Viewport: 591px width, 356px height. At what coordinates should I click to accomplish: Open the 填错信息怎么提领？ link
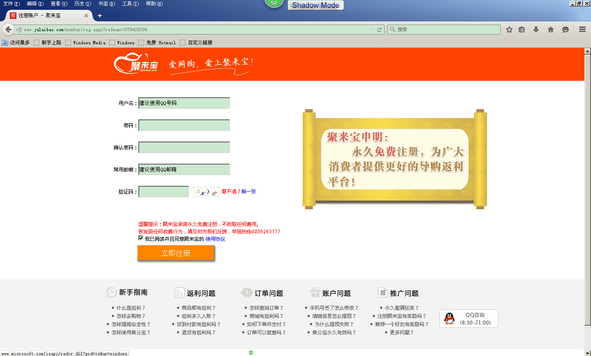334,316
